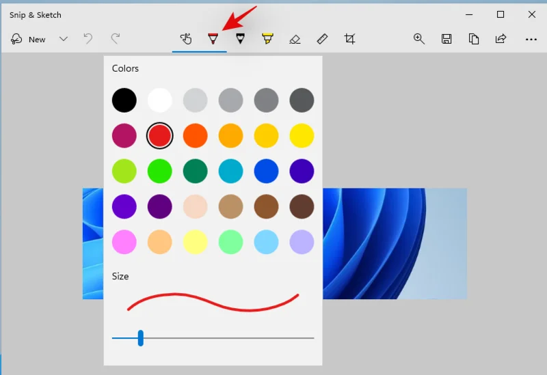
Task: Pick the darkest brown swatch
Action: click(302, 207)
